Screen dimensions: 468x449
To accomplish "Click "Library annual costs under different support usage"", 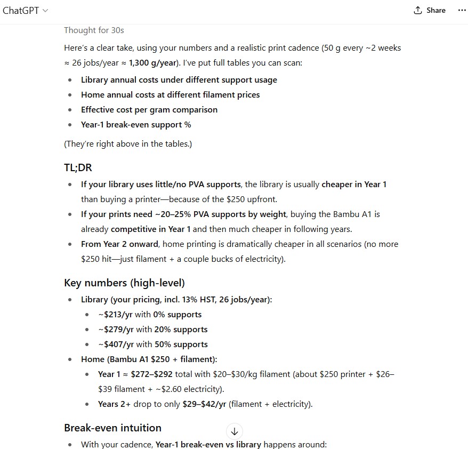I will pos(179,80).
